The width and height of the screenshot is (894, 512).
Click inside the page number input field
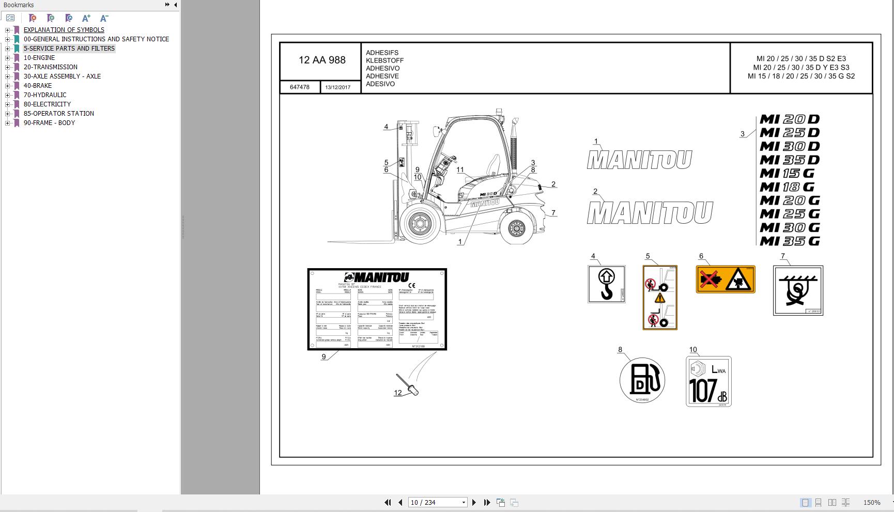point(434,502)
